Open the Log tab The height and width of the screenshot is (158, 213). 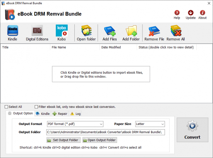tap(76, 114)
